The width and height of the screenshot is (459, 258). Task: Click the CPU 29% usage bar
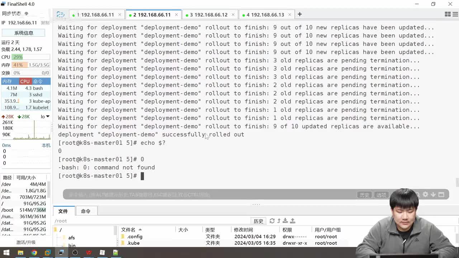pyautogui.click(x=31, y=57)
